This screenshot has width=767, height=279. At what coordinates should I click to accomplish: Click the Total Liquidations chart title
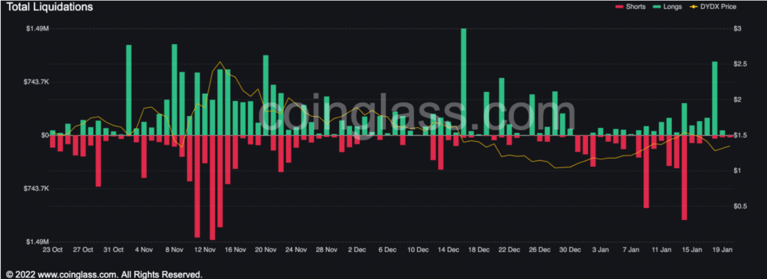[x=49, y=7]
